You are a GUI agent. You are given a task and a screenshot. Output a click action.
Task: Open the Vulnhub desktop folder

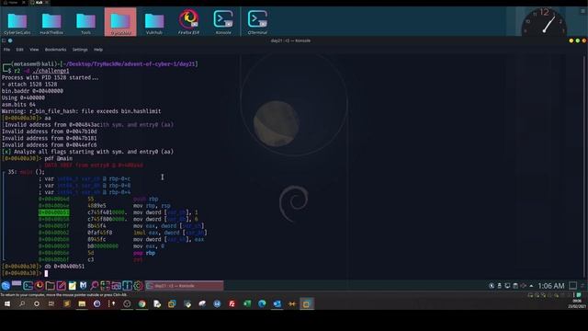coord(154,23)
